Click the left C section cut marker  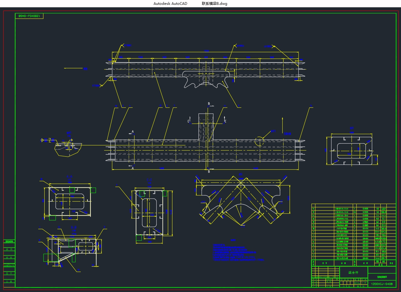click(x=189, y=121)
